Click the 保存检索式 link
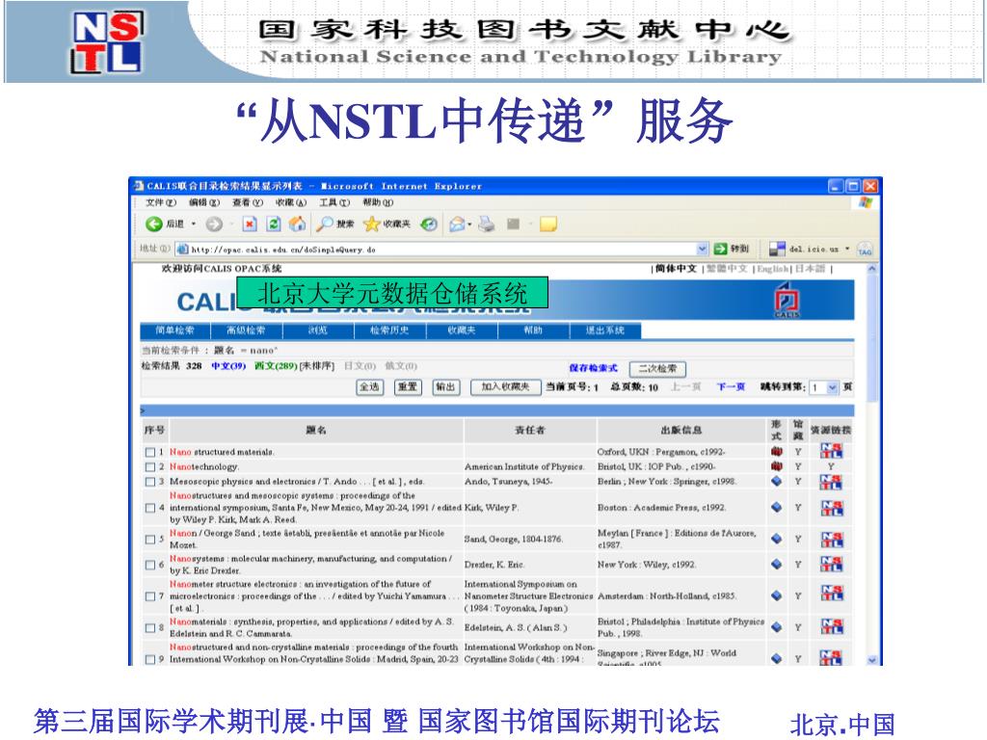This screenshot has height=740, width=987. [593, 368]
